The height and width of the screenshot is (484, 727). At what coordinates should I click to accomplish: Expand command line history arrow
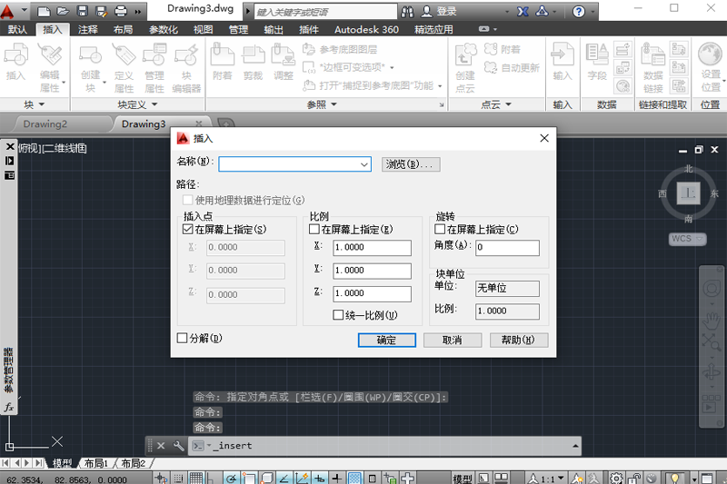[x=575, y=446]
